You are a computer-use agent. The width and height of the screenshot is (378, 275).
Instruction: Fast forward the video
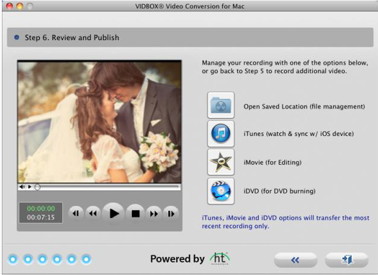[x=154, y=213]
